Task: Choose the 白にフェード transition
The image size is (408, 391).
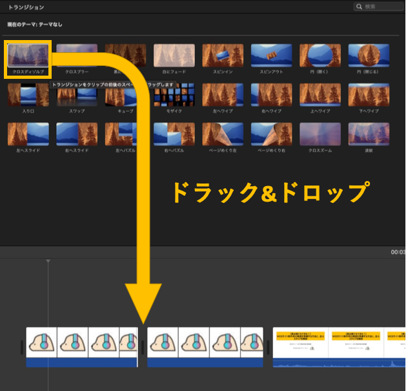Action: pyautogui.click(x=174, y=55)
